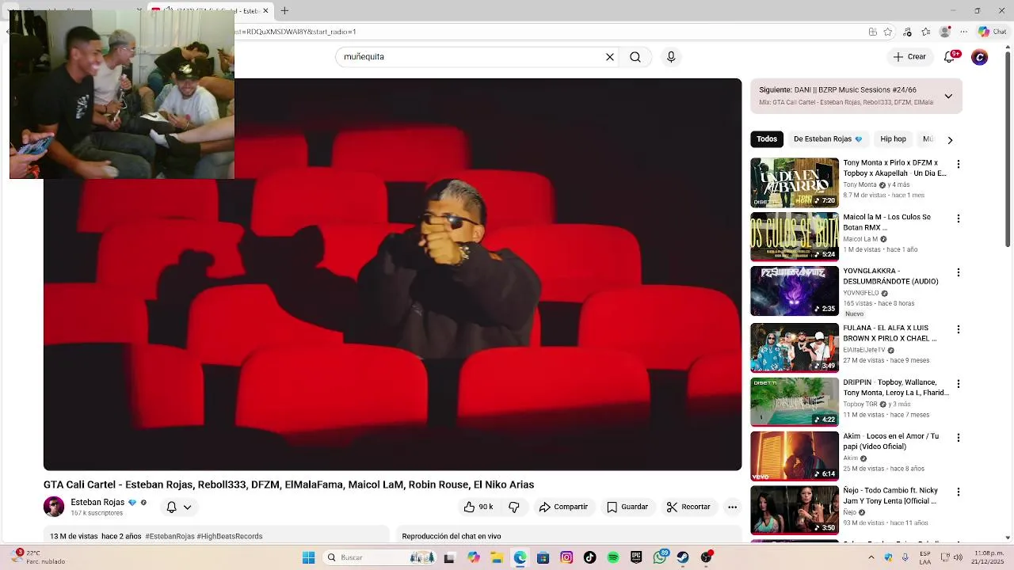Image resolution: width=1014 pixels, height=570 pixels.
Task: Open options for DRIPPIN video
Action: (x=959, y=384)
